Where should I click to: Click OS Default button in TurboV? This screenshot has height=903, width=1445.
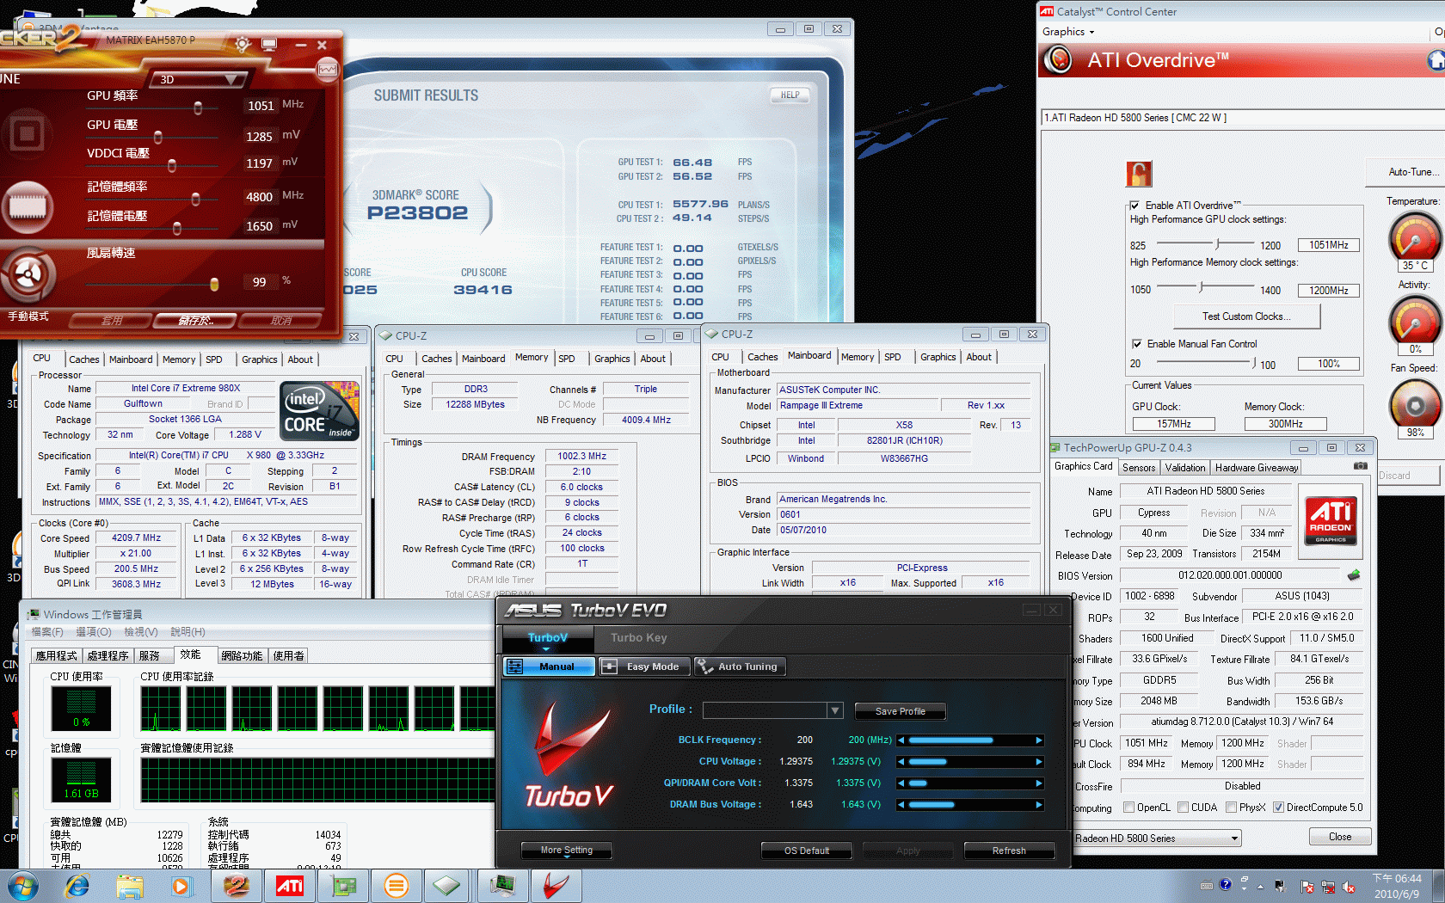(807, 851)
